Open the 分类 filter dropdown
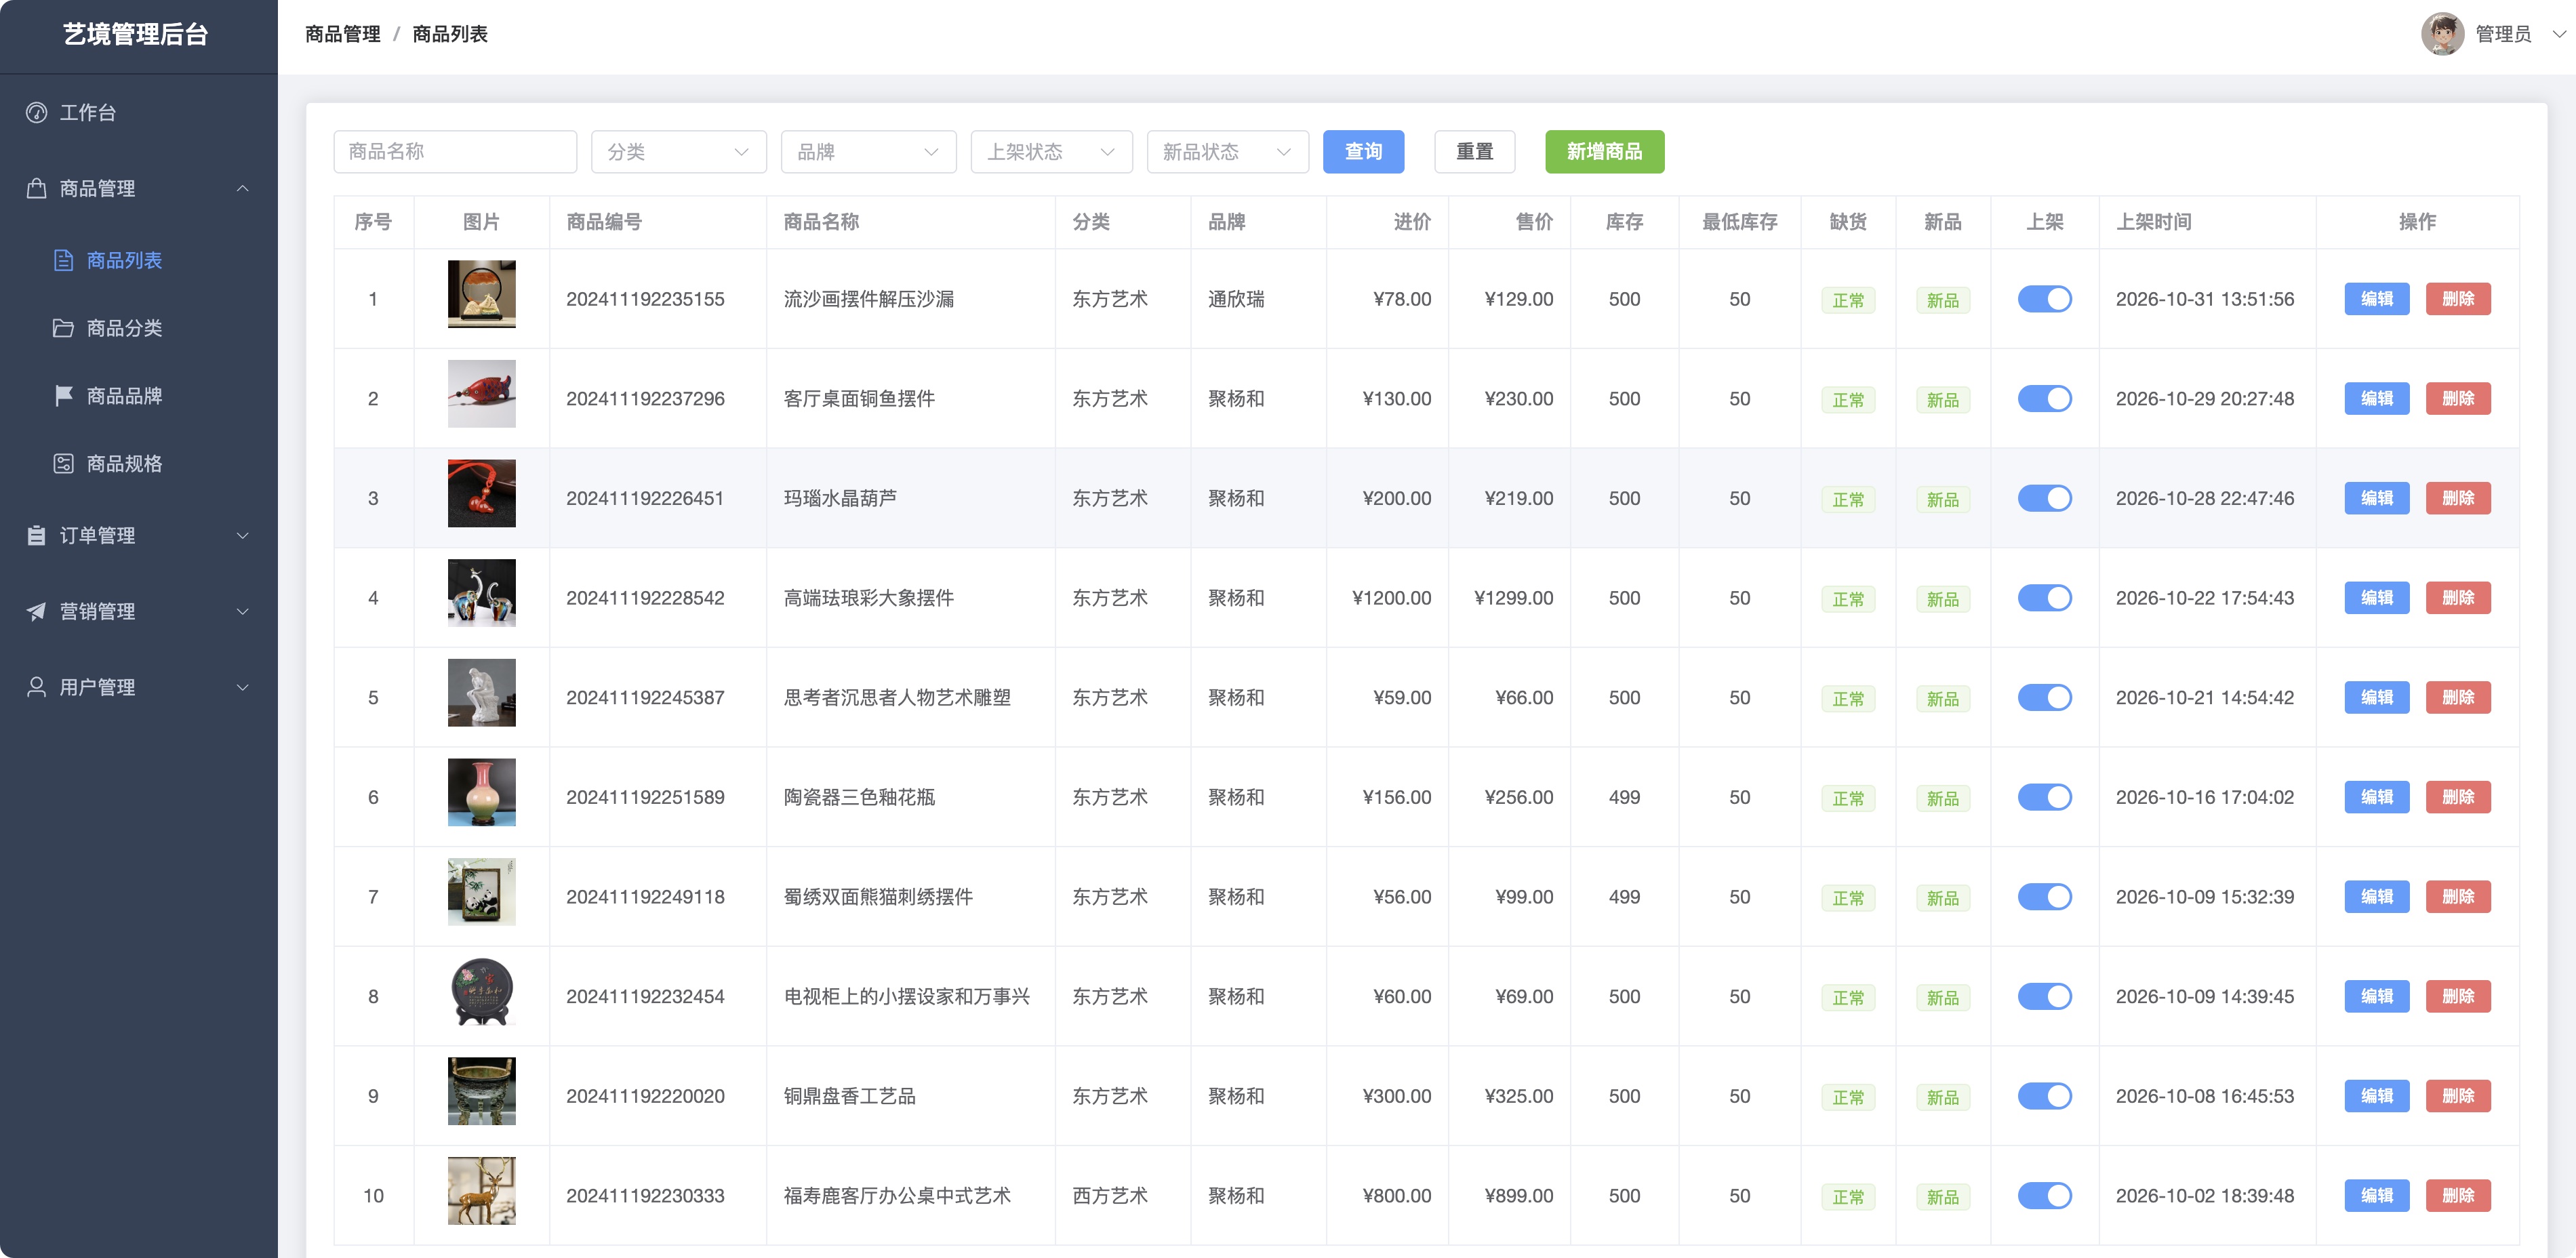The height and width of the screenshot is (1258, 2576). (678, 152)
